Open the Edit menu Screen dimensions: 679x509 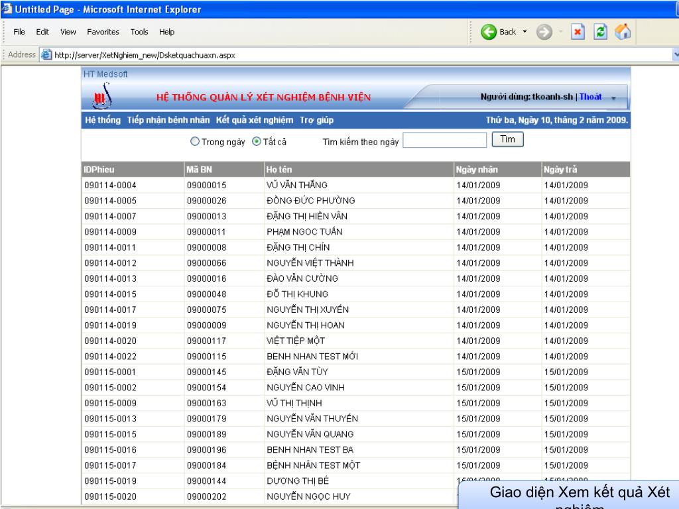tap(42, 32)
